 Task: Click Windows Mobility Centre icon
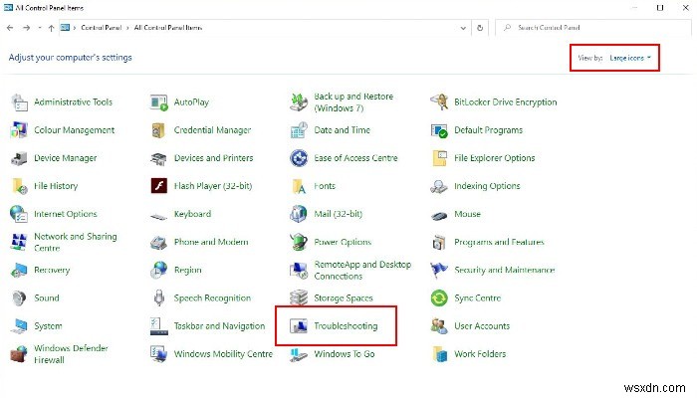pos(158,354)
